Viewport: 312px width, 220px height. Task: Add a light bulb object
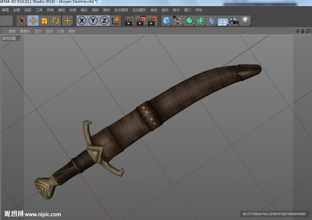[245, 21]
